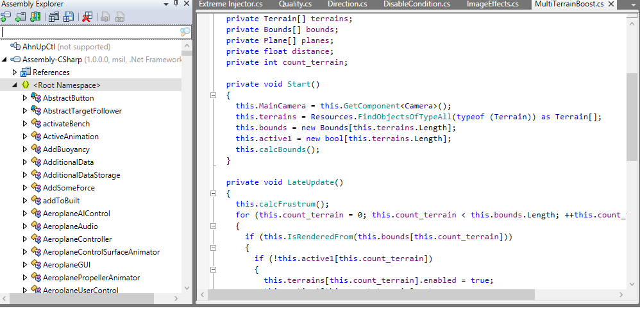The height and width of the screenshot is (313, 640).
Task: Pin the Assembly Explorer panel
Action: click(176, 4)
